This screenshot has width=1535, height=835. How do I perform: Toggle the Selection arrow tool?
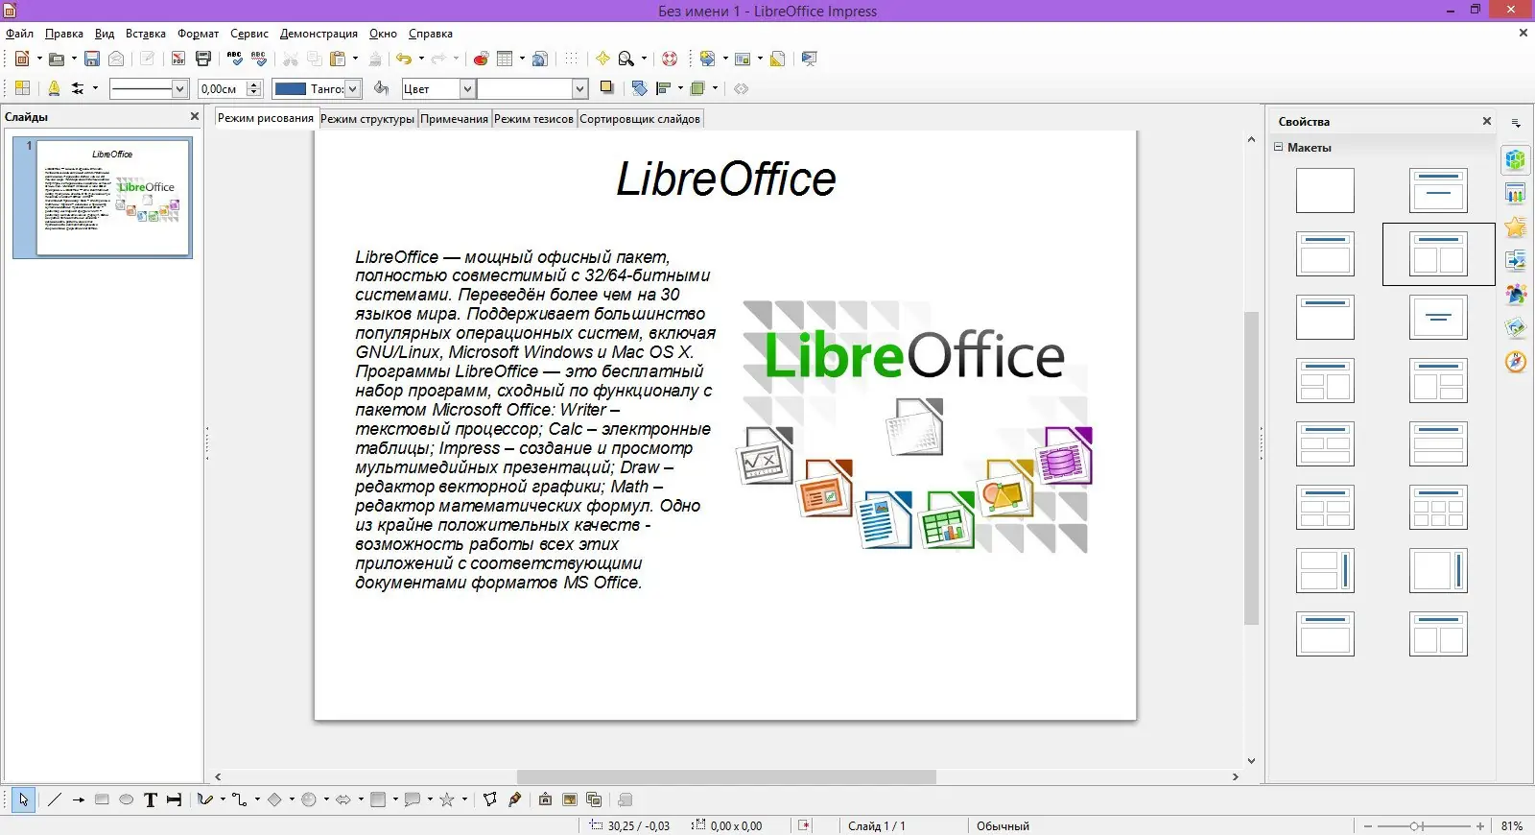click(23, 799)
